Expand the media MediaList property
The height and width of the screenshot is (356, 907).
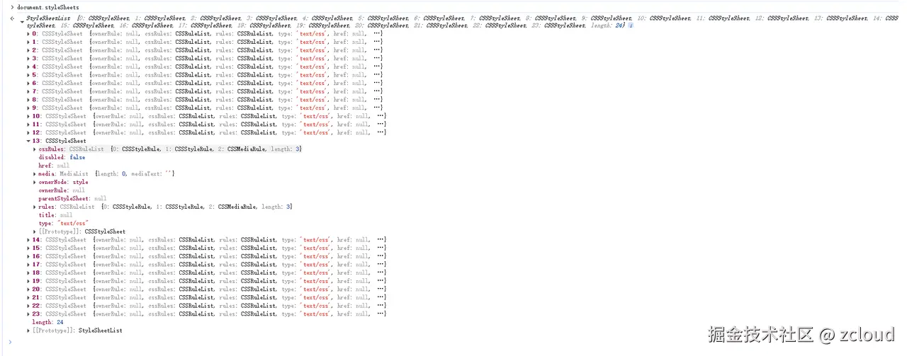(35, 173)
